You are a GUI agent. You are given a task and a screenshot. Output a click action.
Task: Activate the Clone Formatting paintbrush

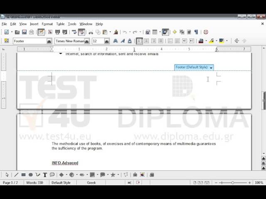tap(116, 32)
